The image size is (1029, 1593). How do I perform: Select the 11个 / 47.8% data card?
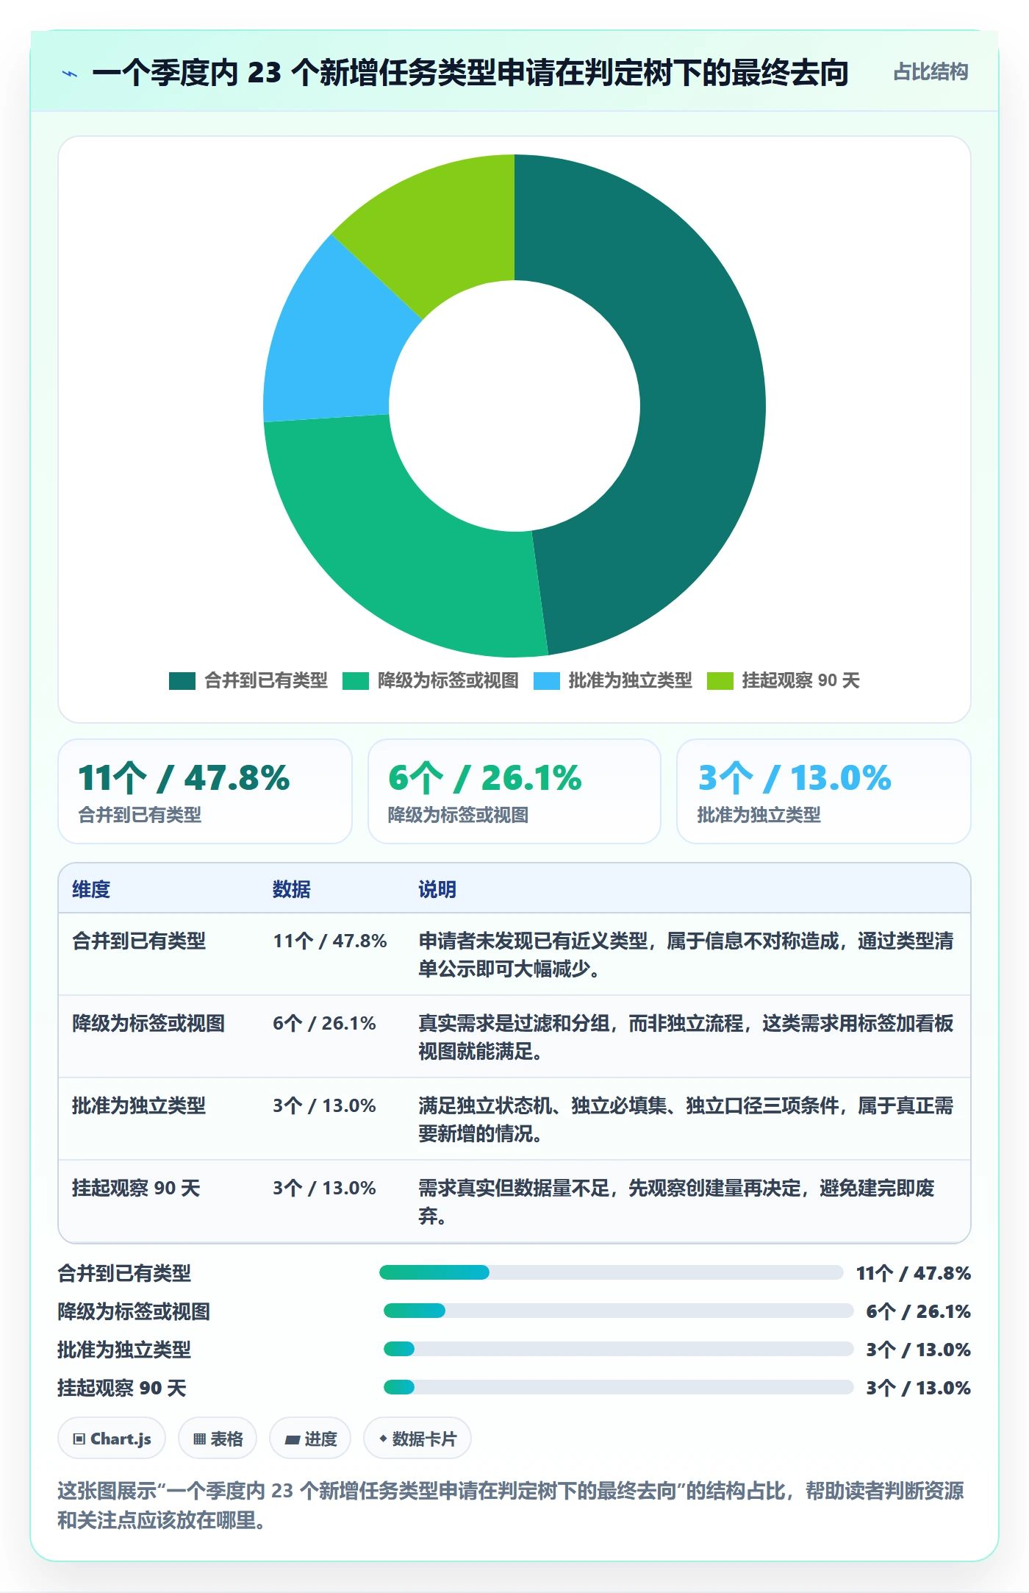pyautogui.click(x=205, y=791)
